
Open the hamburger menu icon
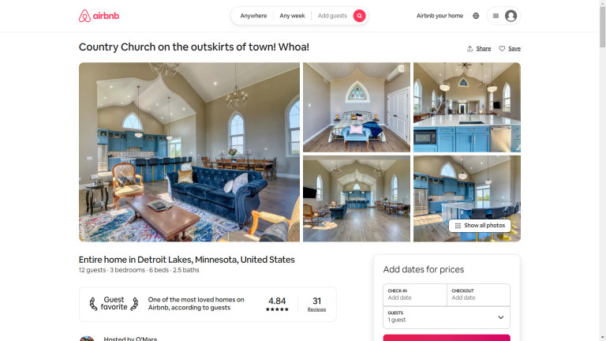(x=496, y=16)
